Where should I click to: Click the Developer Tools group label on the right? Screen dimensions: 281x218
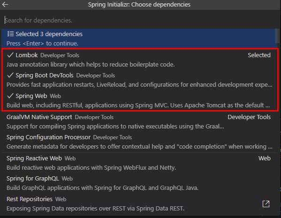[249, 117]
